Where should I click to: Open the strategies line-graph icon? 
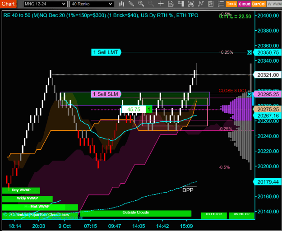(200, 4)
